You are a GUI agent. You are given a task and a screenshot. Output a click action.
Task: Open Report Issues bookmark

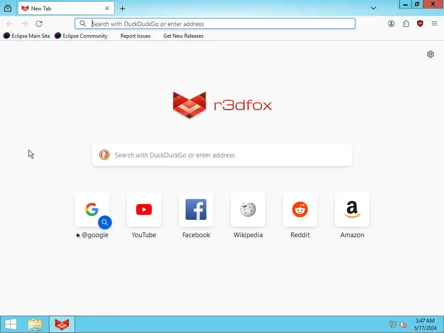point(135,36)
